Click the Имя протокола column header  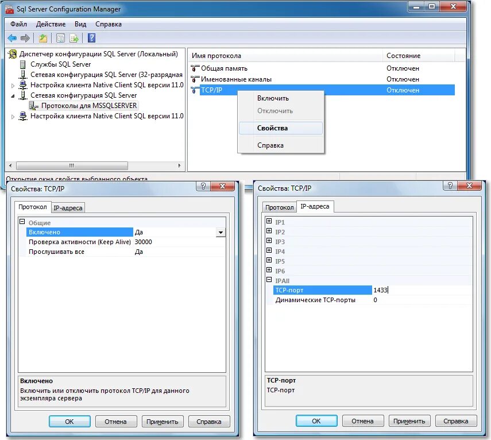point(285,56)
